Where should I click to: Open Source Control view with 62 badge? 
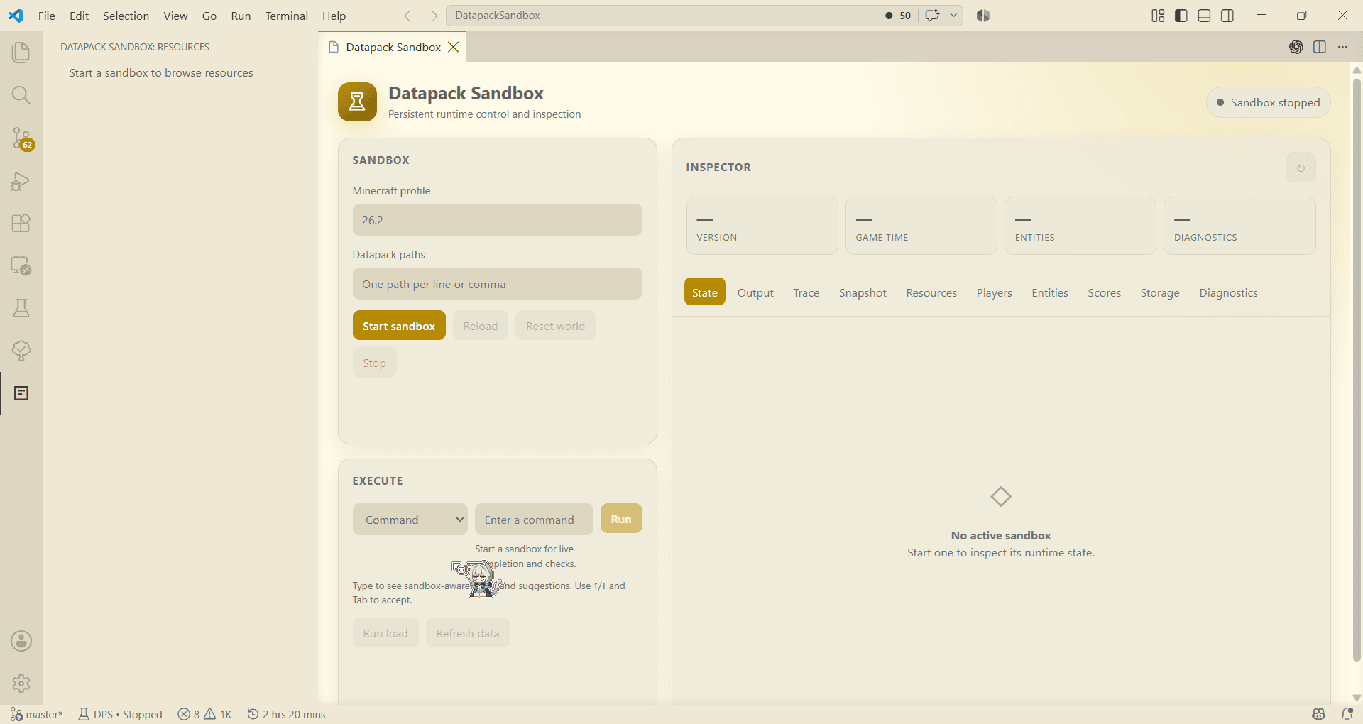(21, 138)
